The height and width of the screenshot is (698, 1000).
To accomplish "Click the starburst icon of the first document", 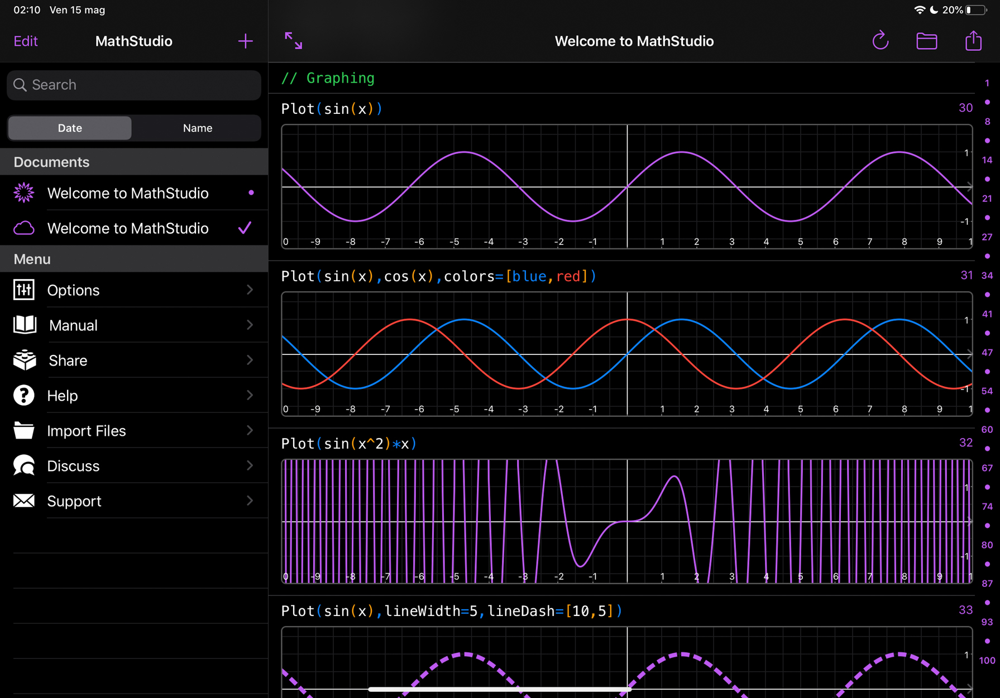I will pos(24,193).
